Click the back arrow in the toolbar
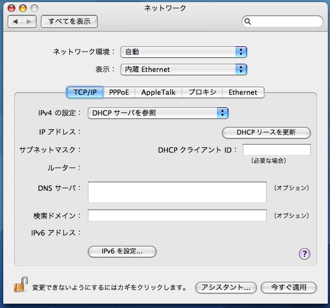Image resolution: width=330 pixels, height=308 pixels. pos(16,22)
